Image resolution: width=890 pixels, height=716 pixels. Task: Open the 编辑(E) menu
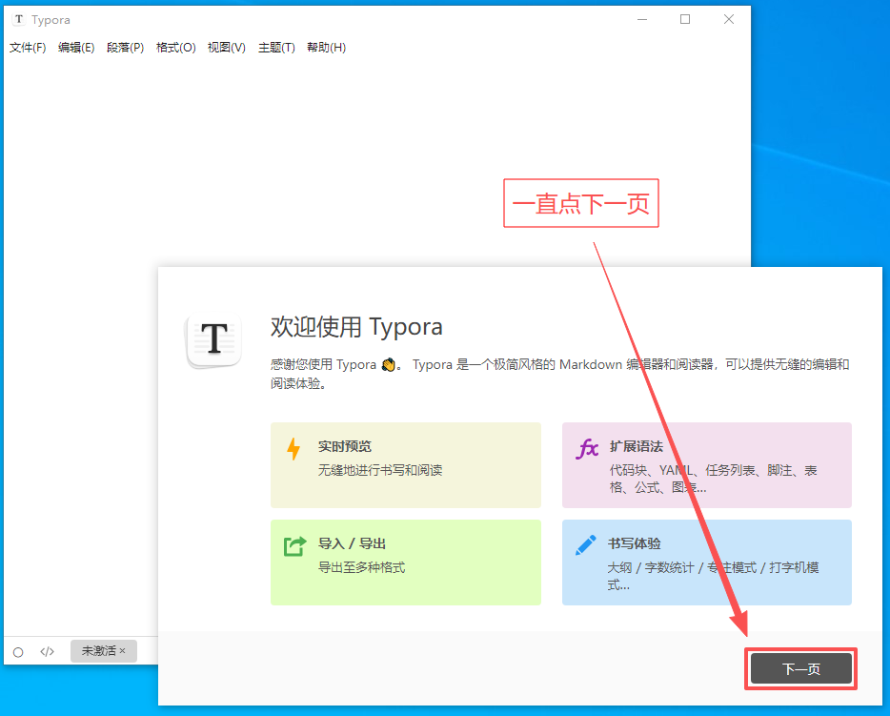pyautogui.click(x=76, y=48)
